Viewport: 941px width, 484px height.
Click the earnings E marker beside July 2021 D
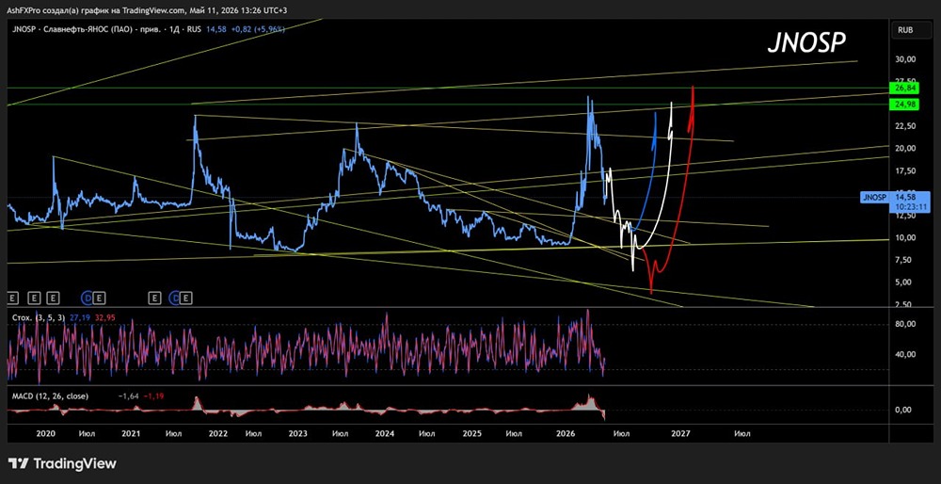(x=186, y=298)
